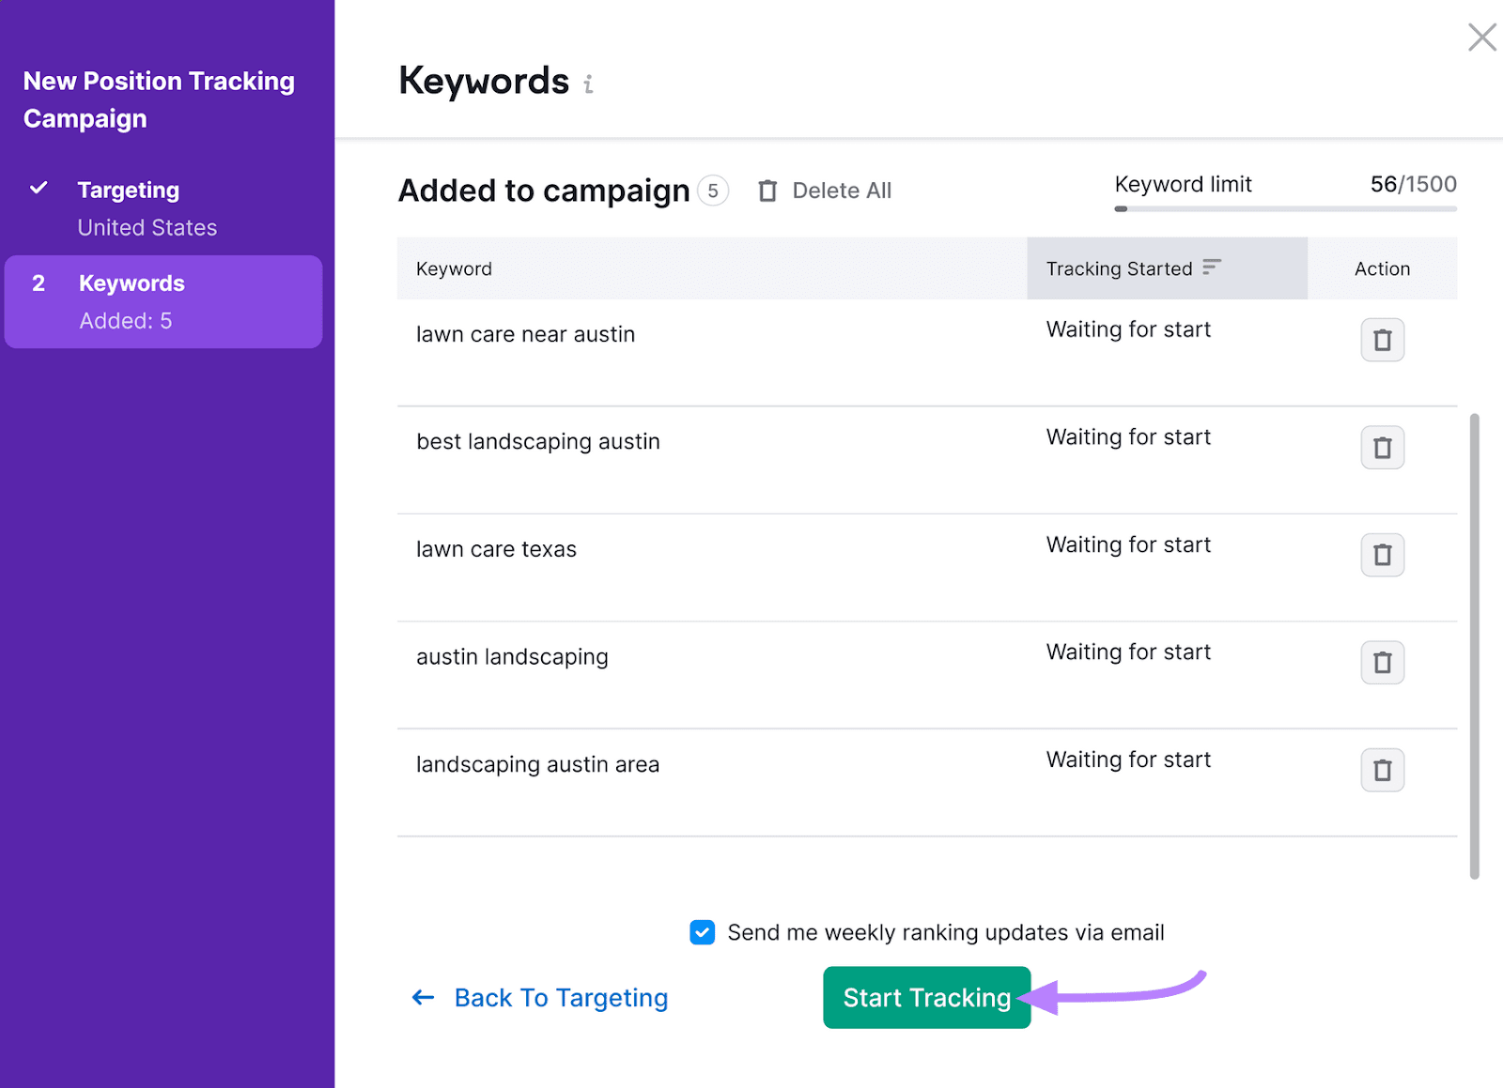1503x1088 pixels.
Task: Click the Keyword column header
Action: pyautogui.click(x=454, y=268)
